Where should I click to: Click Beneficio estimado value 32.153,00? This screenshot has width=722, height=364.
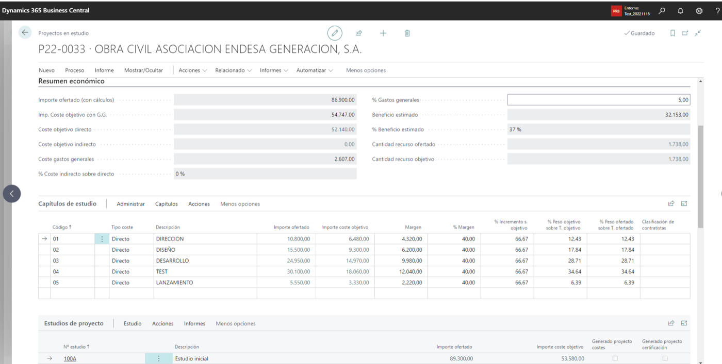pos(599,115)
